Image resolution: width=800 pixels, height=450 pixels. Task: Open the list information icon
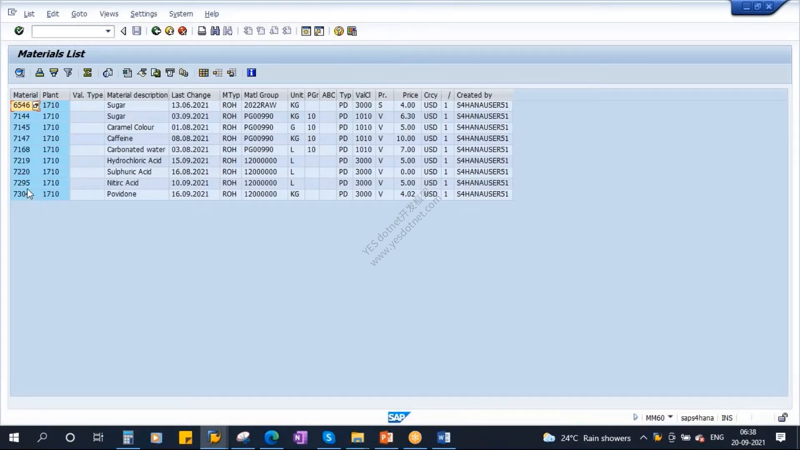tap(251, 73)
